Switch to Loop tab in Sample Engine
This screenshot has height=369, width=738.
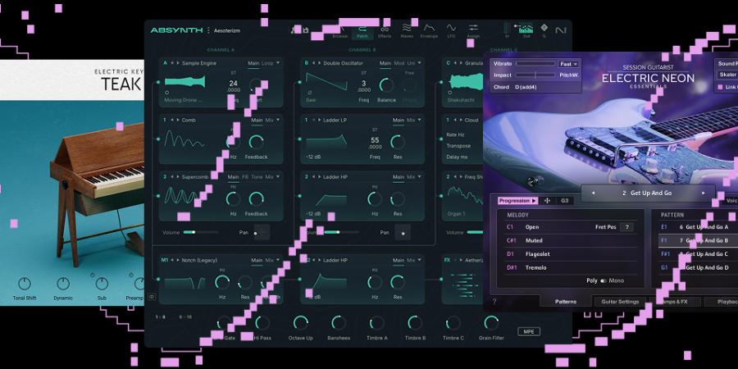click(x=267, y=63)
